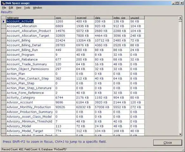Click rows value 1265
This screenshot has height=152, width=185.
tap(59, 22)
